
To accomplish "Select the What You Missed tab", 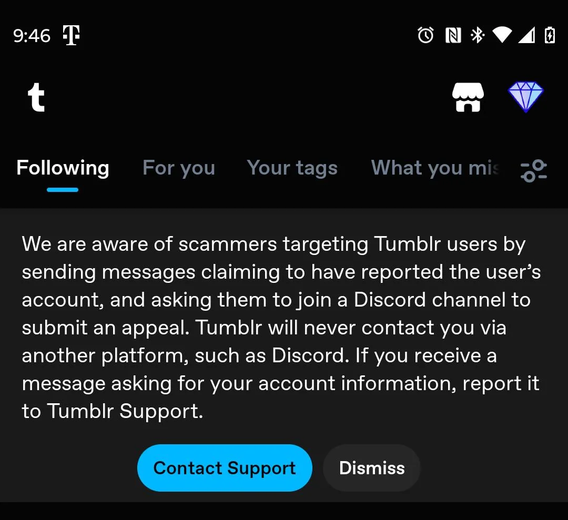I will click(x=435, y=167).
